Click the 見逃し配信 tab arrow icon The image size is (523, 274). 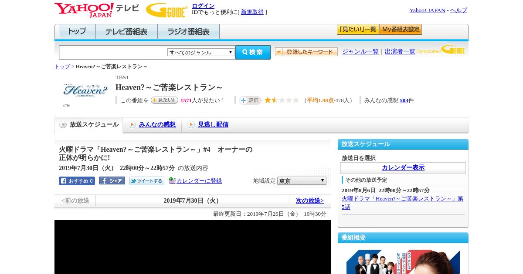[x=191, y=125]
